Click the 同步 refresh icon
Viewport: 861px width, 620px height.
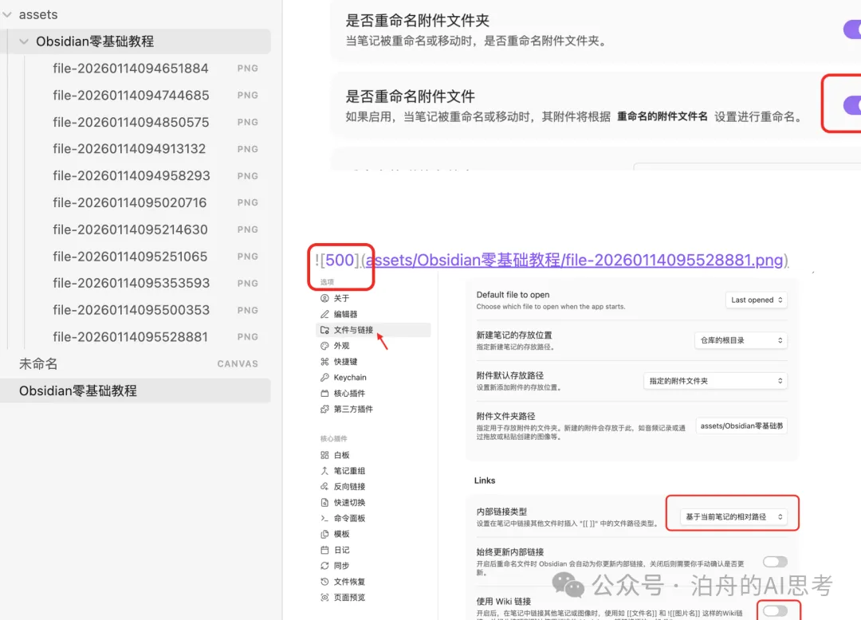324,566
